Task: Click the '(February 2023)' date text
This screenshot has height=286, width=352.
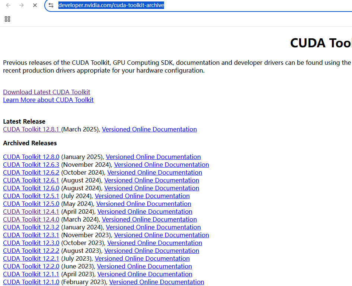Action: click(x=84, y=282)
